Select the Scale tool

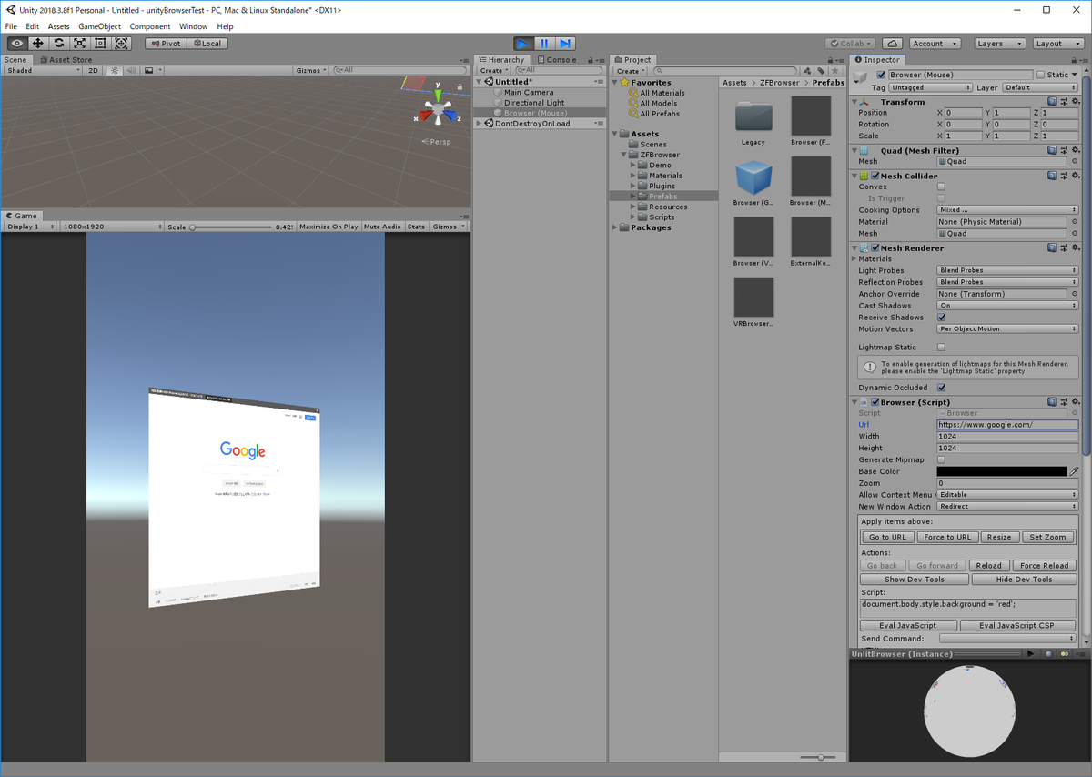point(80,43)
